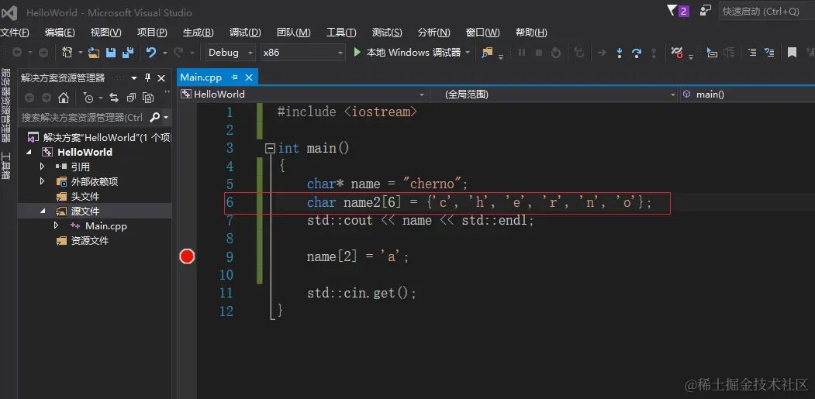
Task: Click the Show All Files icon
Action: (148, 98)
